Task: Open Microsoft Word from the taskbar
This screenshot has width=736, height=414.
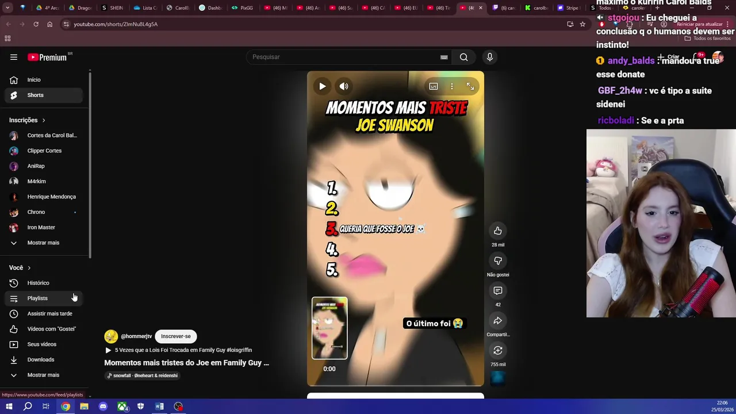Action: (159, 407)
